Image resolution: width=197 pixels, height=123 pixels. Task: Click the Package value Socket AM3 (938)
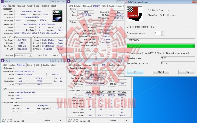click(32, 18)
